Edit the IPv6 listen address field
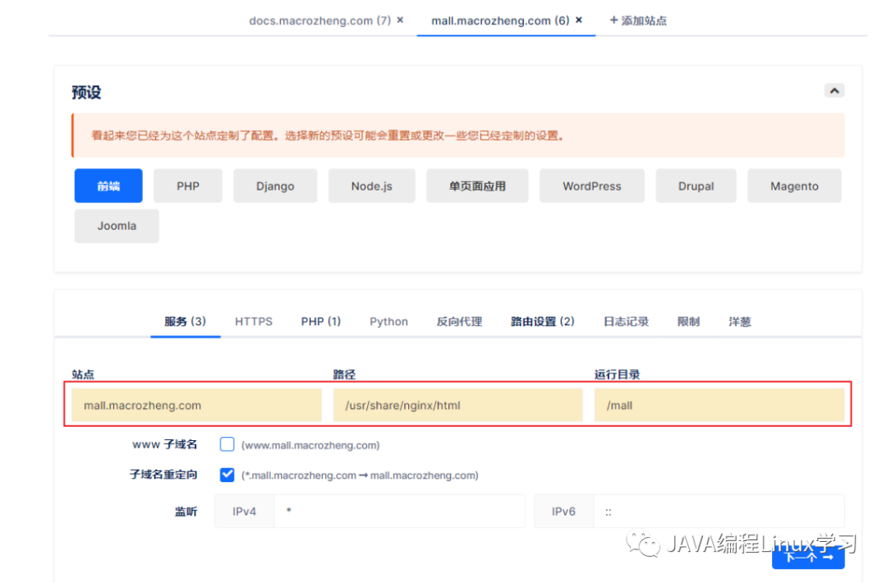Viewport: 887px width, 583px height. click(719, 512)
